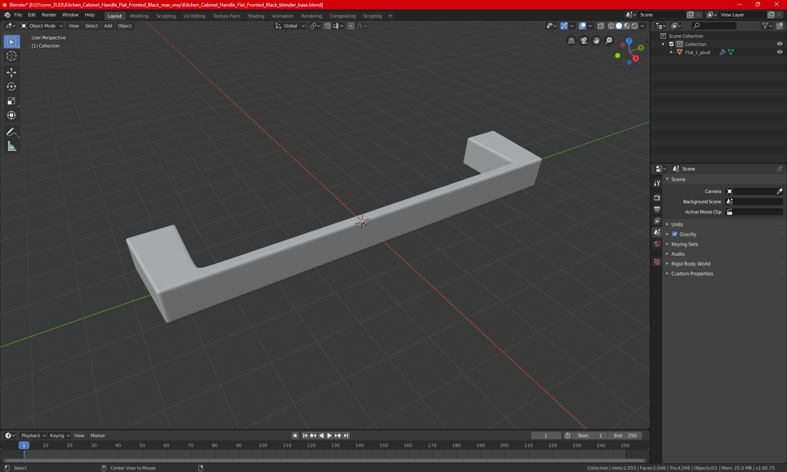Image resolution: width=787 pixels, height=472 pixels.
Task: Select the Measure tool
Action: point(11,146)
